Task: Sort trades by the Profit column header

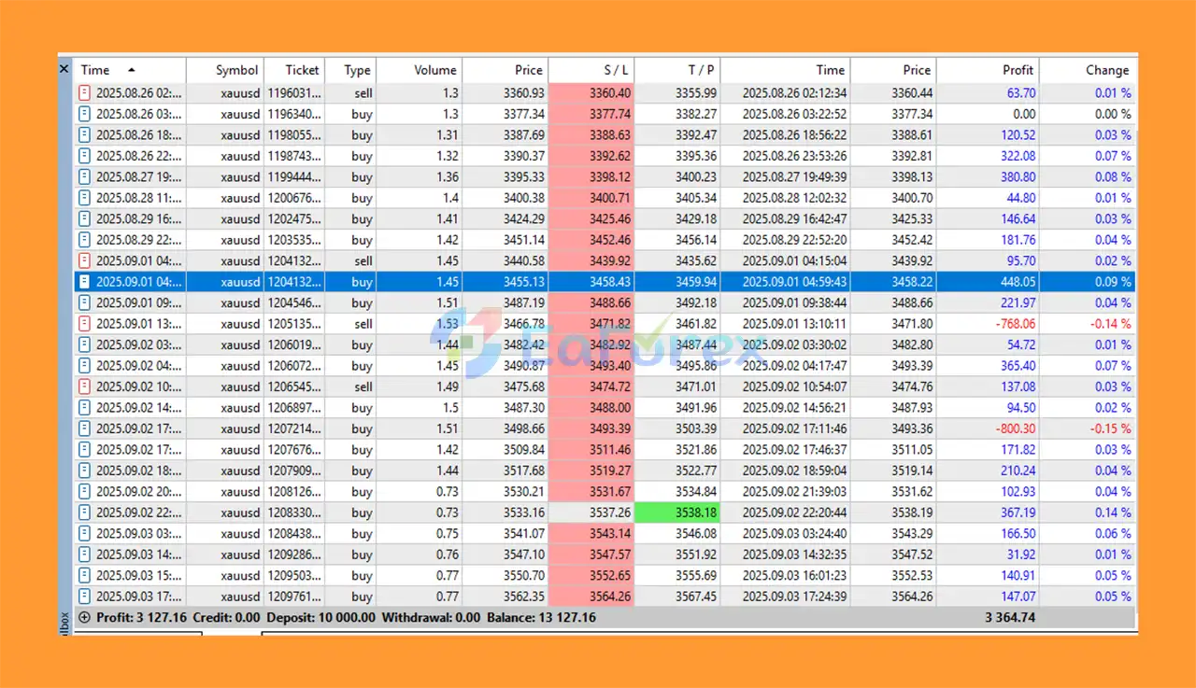Action: (x=1018, y=69)
